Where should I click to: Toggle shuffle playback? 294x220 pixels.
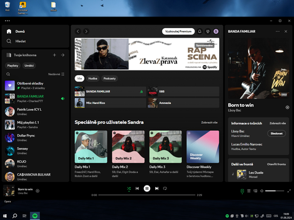tap(129, 188)
